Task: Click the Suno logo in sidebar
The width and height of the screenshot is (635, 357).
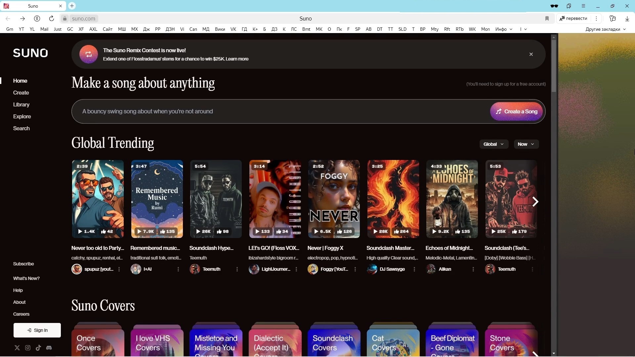Action: point(30,53)
